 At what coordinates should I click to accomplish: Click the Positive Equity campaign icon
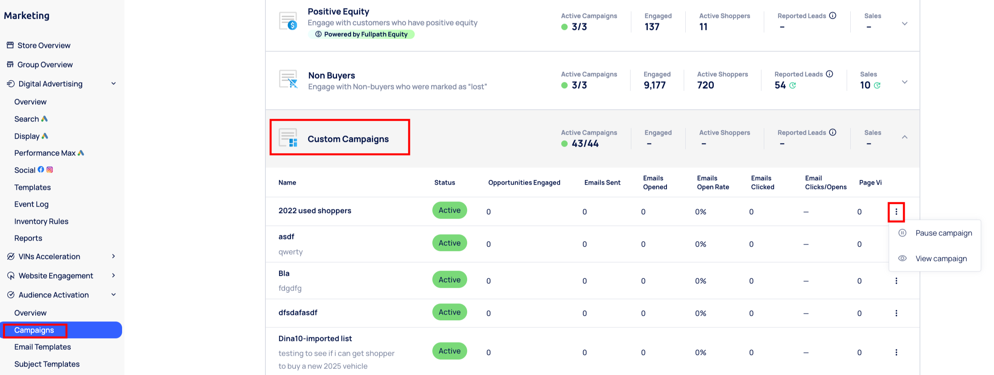[x=288, y=21]
